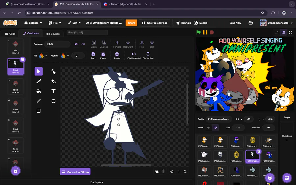Select the Circle tool
The height and width of the screenshot is (185, 296).
tap(53, 101)
